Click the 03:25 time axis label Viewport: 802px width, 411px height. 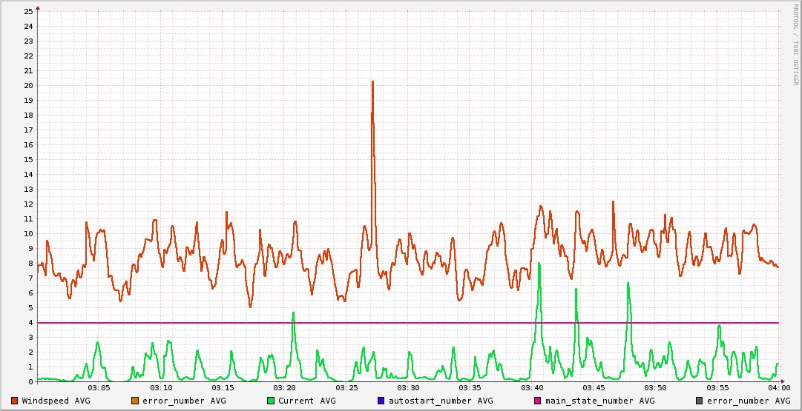point(346,388)
